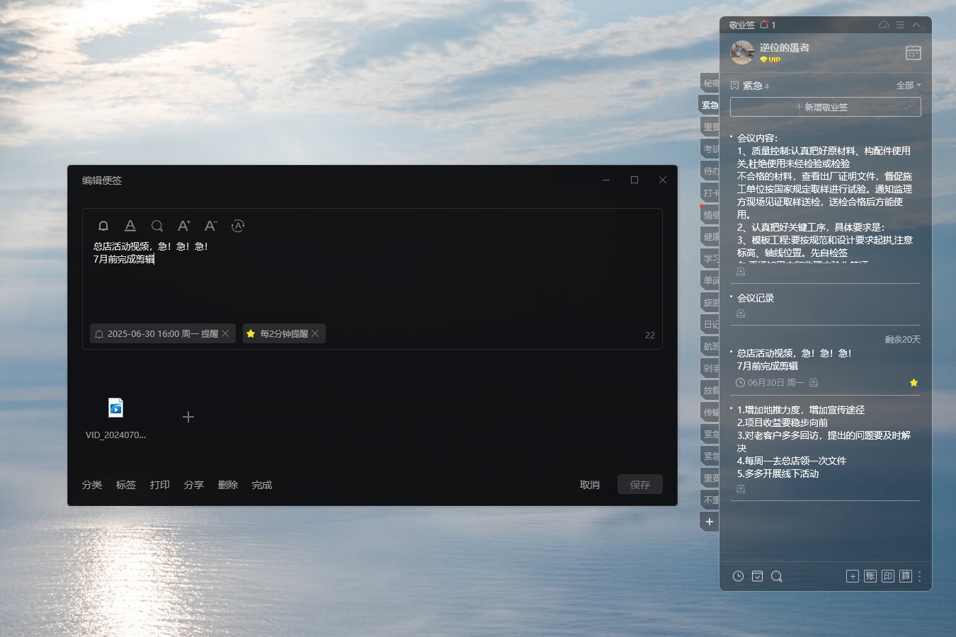Select the underlined A font color tool

coord(130,226)
